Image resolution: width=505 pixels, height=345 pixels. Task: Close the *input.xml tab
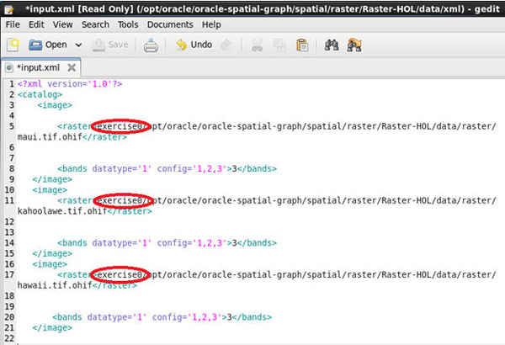72,67
